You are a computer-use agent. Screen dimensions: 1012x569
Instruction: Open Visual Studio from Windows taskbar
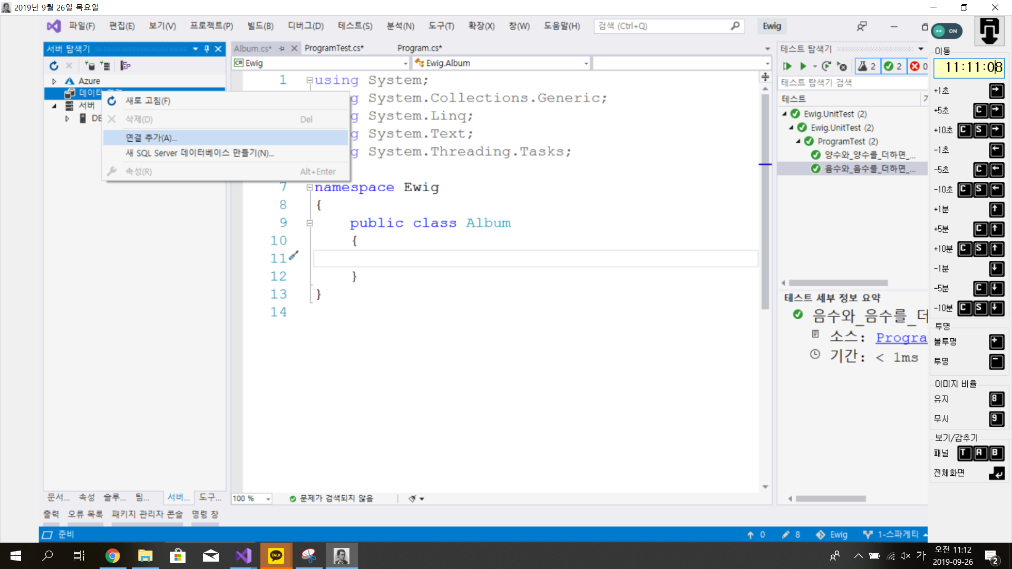coord(243,556)
